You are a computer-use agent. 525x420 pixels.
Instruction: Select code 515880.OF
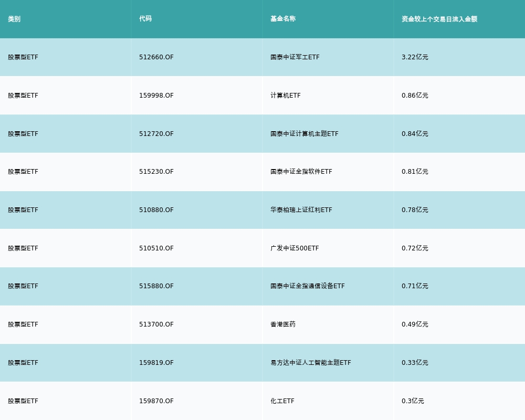tap(156, 286)
